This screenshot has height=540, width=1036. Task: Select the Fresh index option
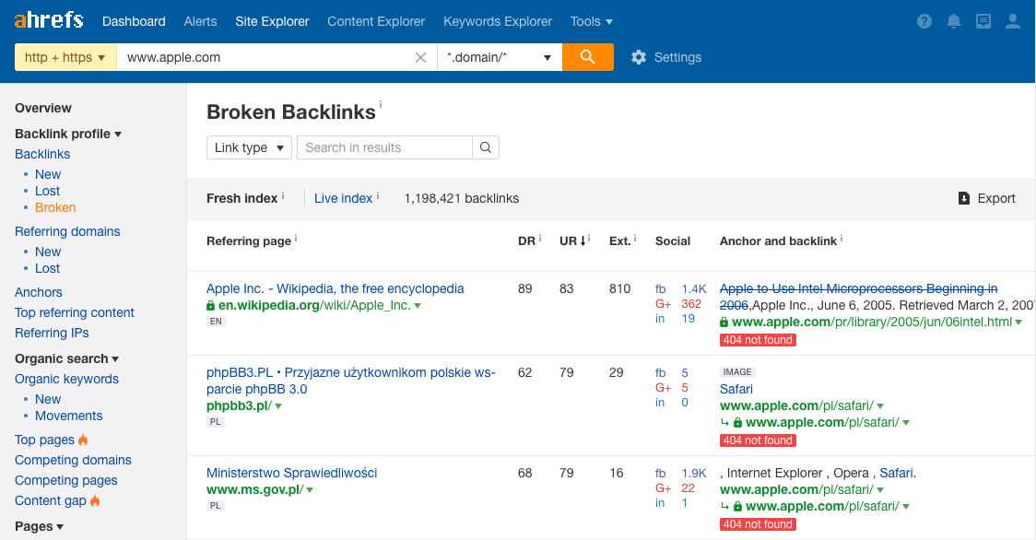(241, 198)
